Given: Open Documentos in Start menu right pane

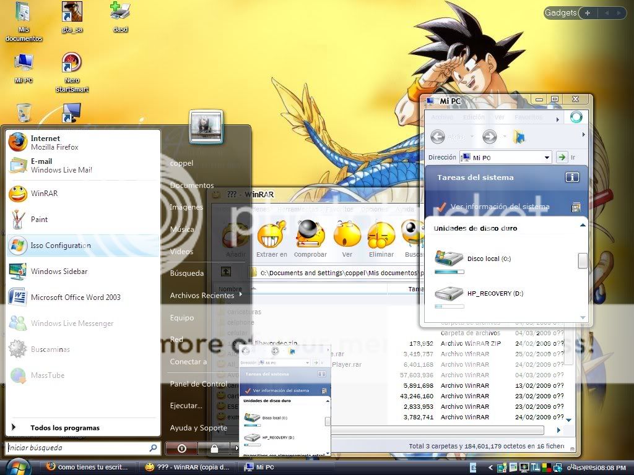Looking at the screenshot, I should click(x=192, y=186).
